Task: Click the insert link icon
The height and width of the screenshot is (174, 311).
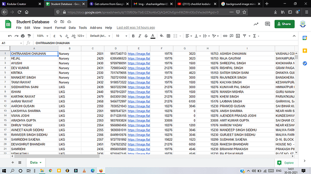Action: [x=225, y=36]
